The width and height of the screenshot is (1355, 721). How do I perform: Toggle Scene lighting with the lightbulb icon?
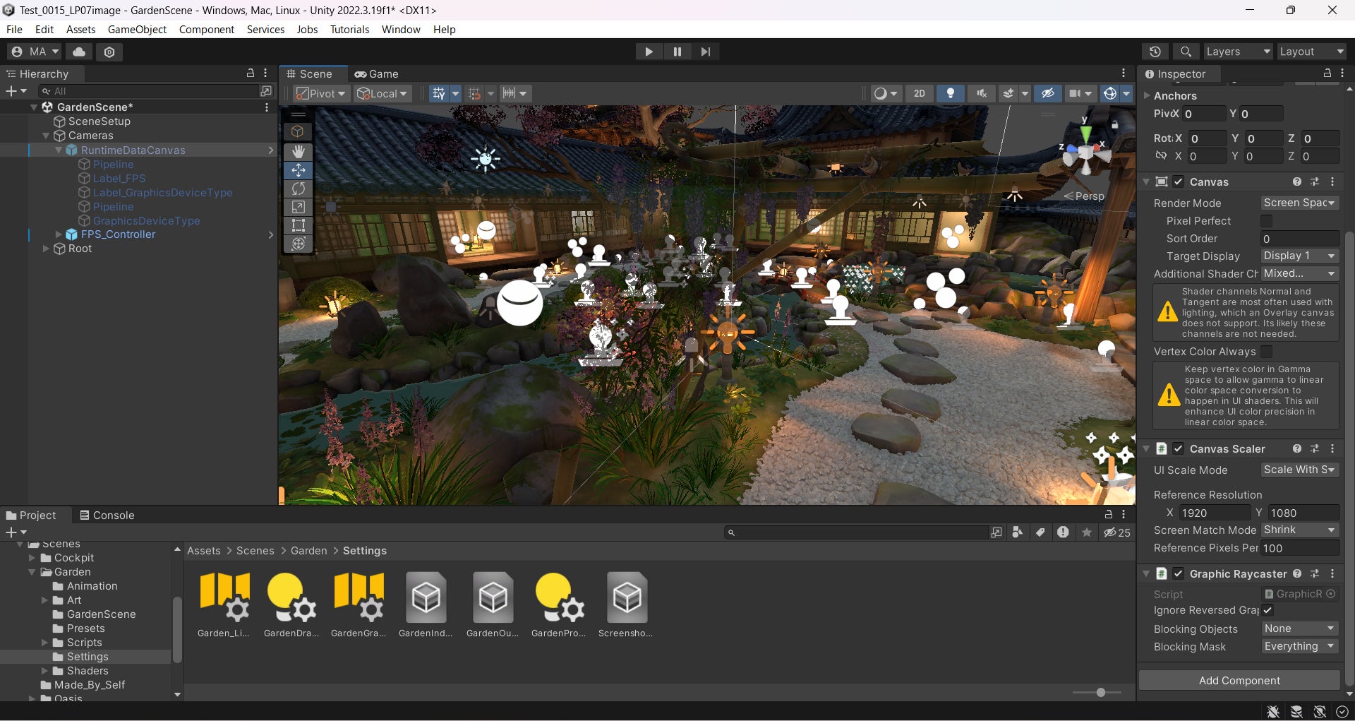[951, 93]
